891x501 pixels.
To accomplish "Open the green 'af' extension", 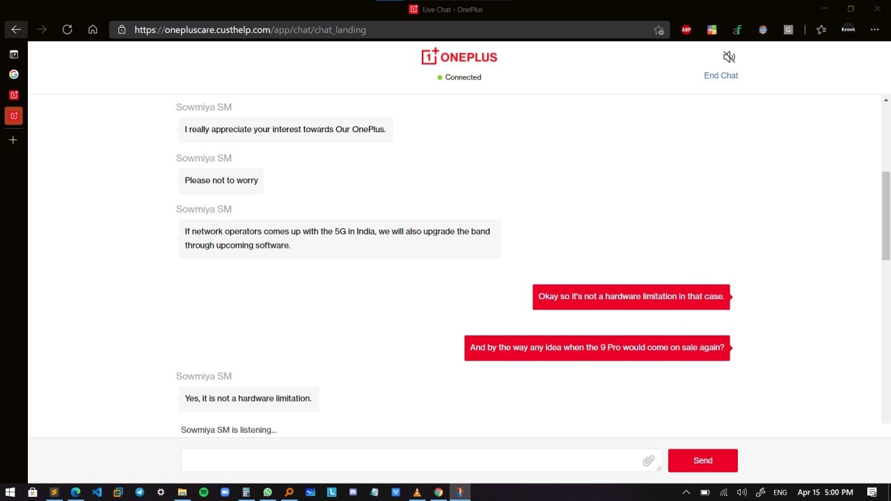I will (x=737, y=30).
